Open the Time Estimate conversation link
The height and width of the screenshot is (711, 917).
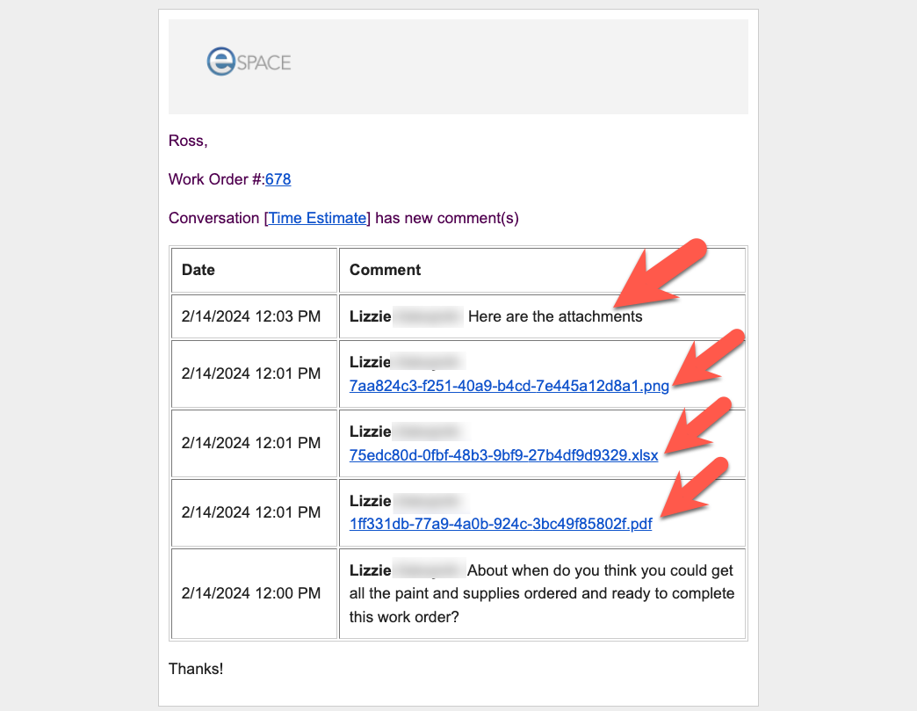(317, 218)
